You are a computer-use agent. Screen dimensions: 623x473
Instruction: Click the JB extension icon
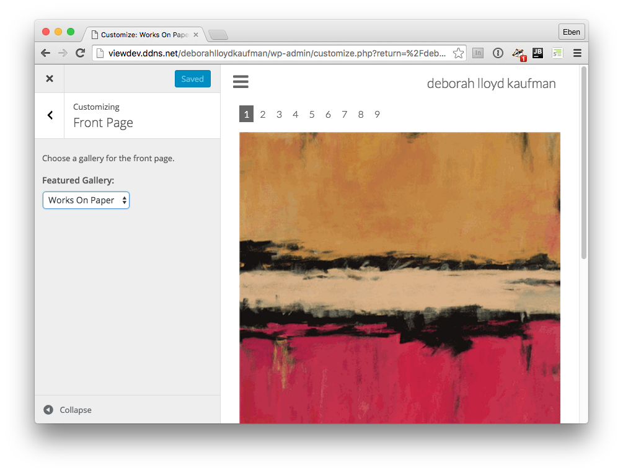point(537,53)
